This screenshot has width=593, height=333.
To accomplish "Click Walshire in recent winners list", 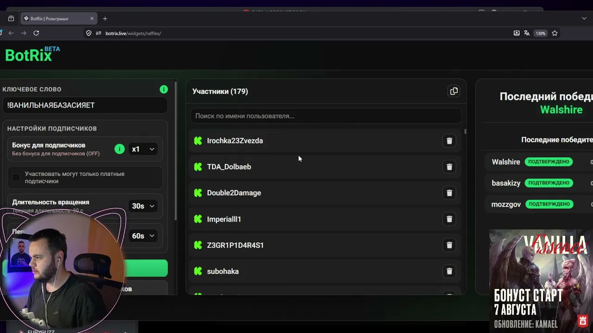I will (506, 162).
